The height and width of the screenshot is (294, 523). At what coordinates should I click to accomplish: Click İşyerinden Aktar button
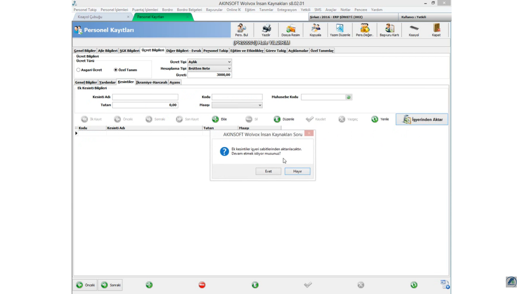tap(422, 120)
